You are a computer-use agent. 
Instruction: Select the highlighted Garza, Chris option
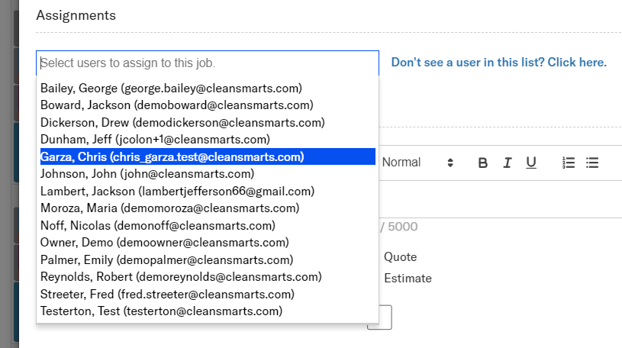click(x=172, y=156)
